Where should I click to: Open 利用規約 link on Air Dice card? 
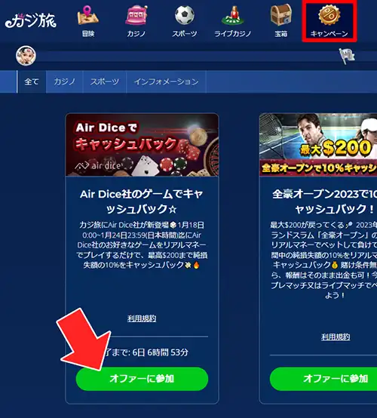(x=142, y=318)
